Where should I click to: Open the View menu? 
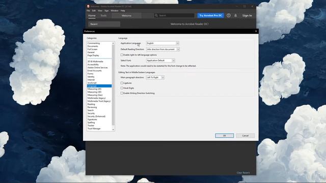coord(100,11)
